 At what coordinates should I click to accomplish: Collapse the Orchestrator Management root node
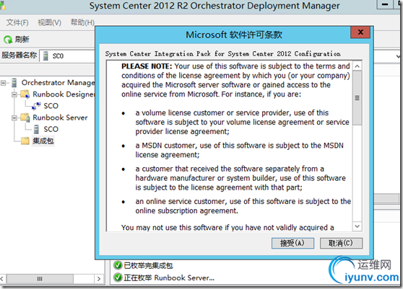3,83
